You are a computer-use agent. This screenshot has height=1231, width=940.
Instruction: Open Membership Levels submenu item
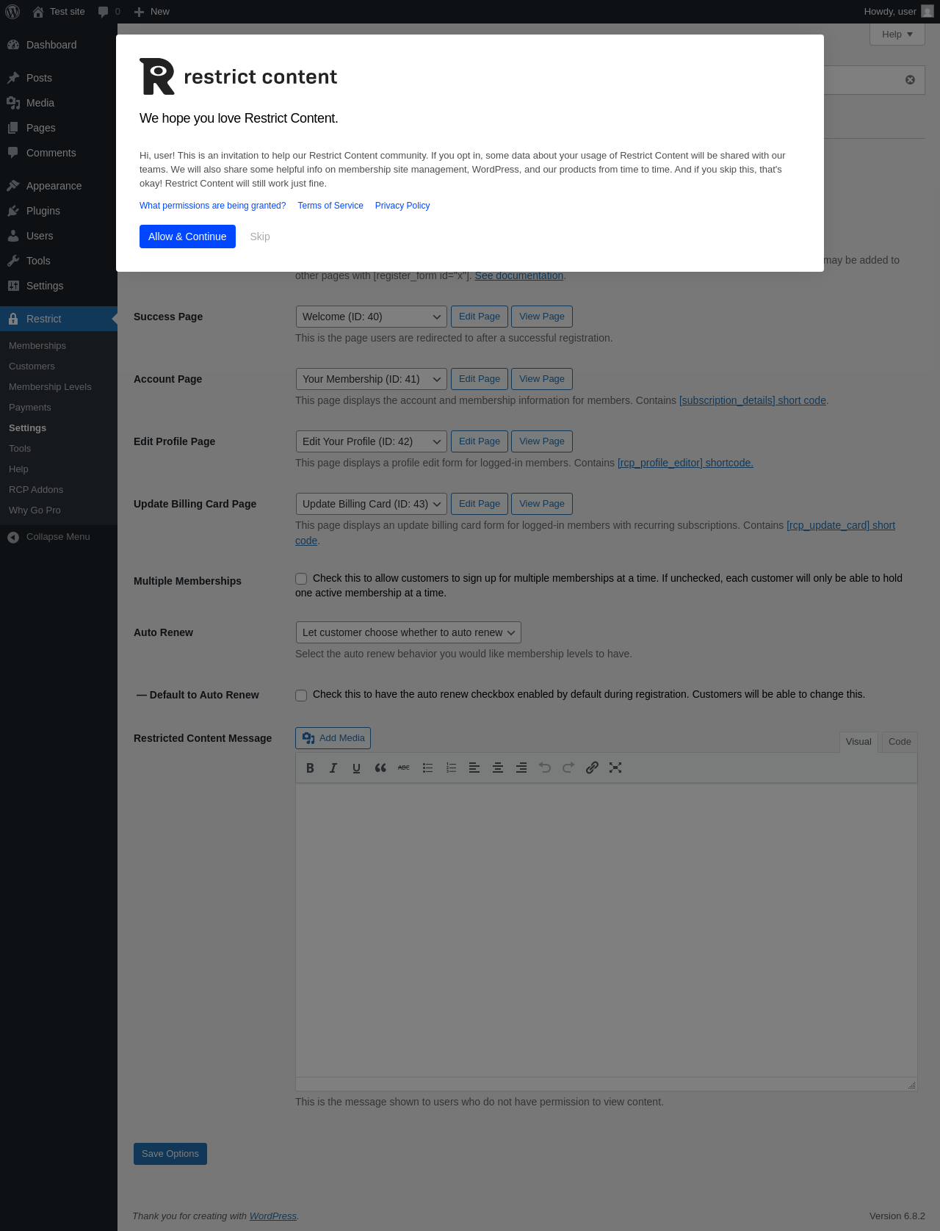coord(50,387)
